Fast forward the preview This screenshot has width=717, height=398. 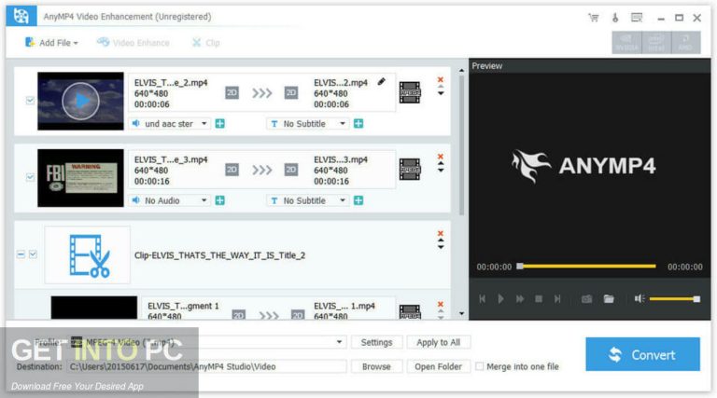click(520, 299)
